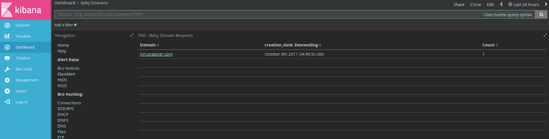The width and height of the screenshot is (549, 139).
Task: Open the Last 24 hours time picker
Action: (x=524, y=4)
